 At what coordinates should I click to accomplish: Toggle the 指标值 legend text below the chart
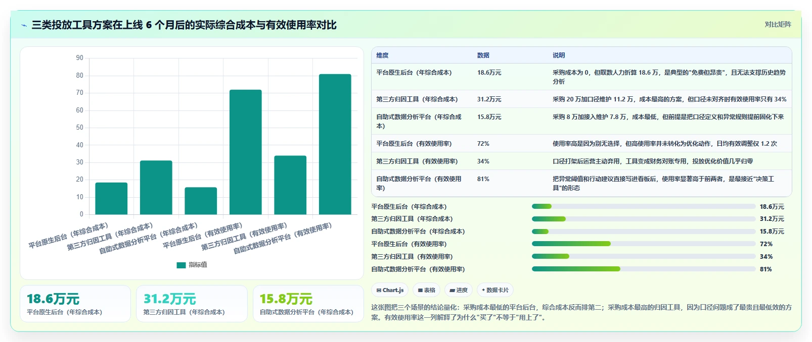pos(198,265)
